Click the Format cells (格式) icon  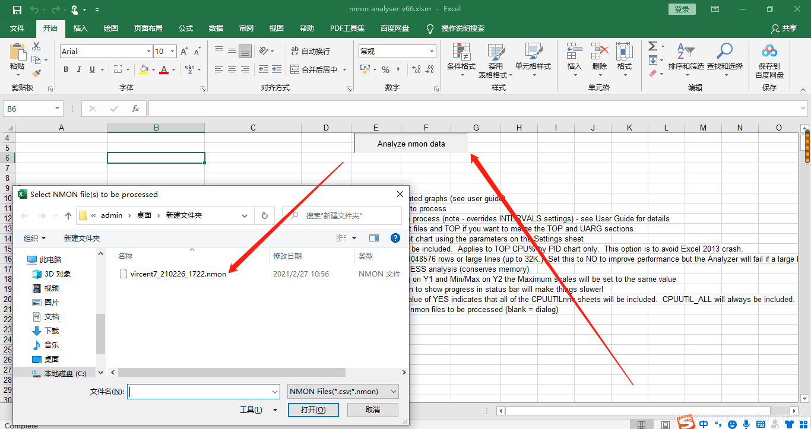(x=625, y=52)
